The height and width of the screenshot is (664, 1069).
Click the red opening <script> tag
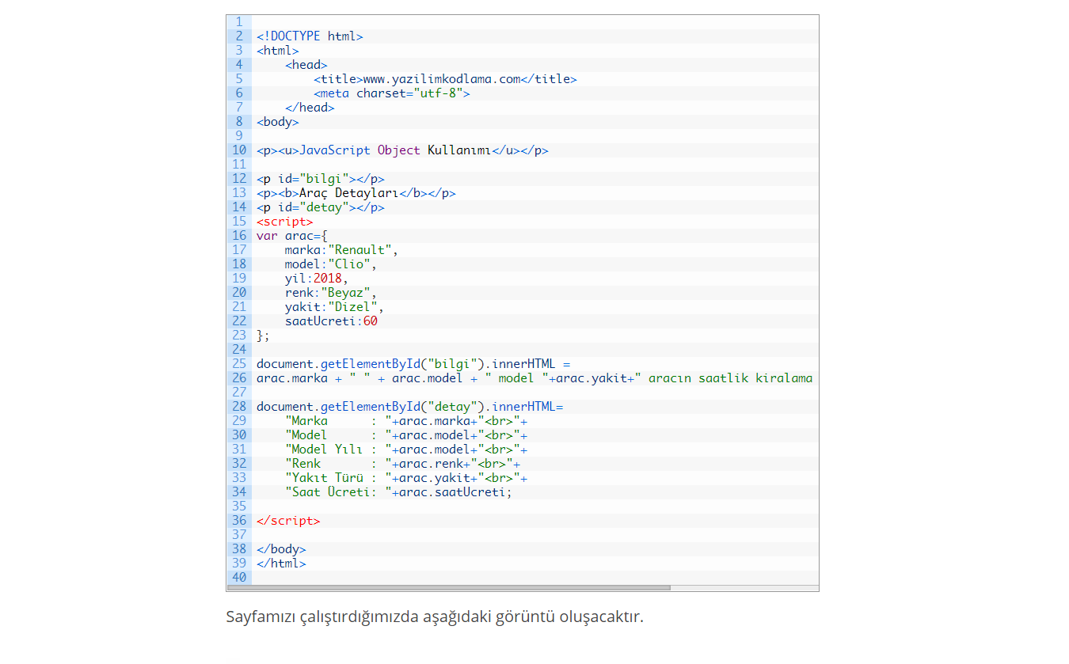285,222
